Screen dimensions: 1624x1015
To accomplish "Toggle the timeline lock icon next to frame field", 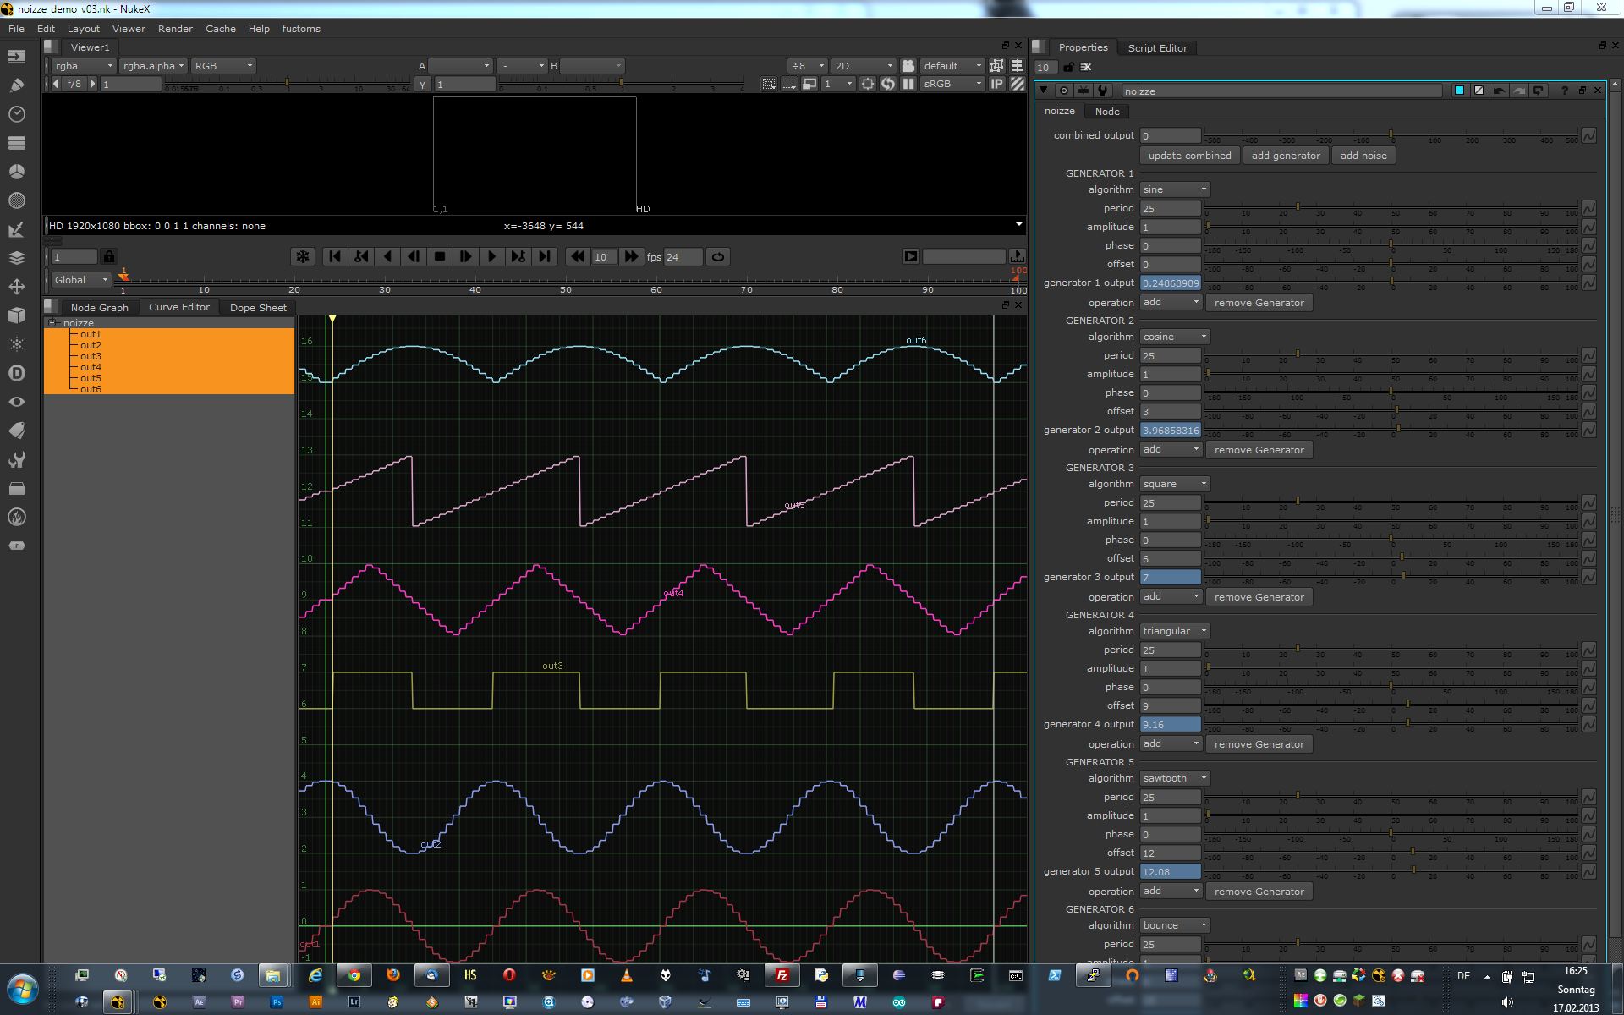I will [x=109, y=256].
